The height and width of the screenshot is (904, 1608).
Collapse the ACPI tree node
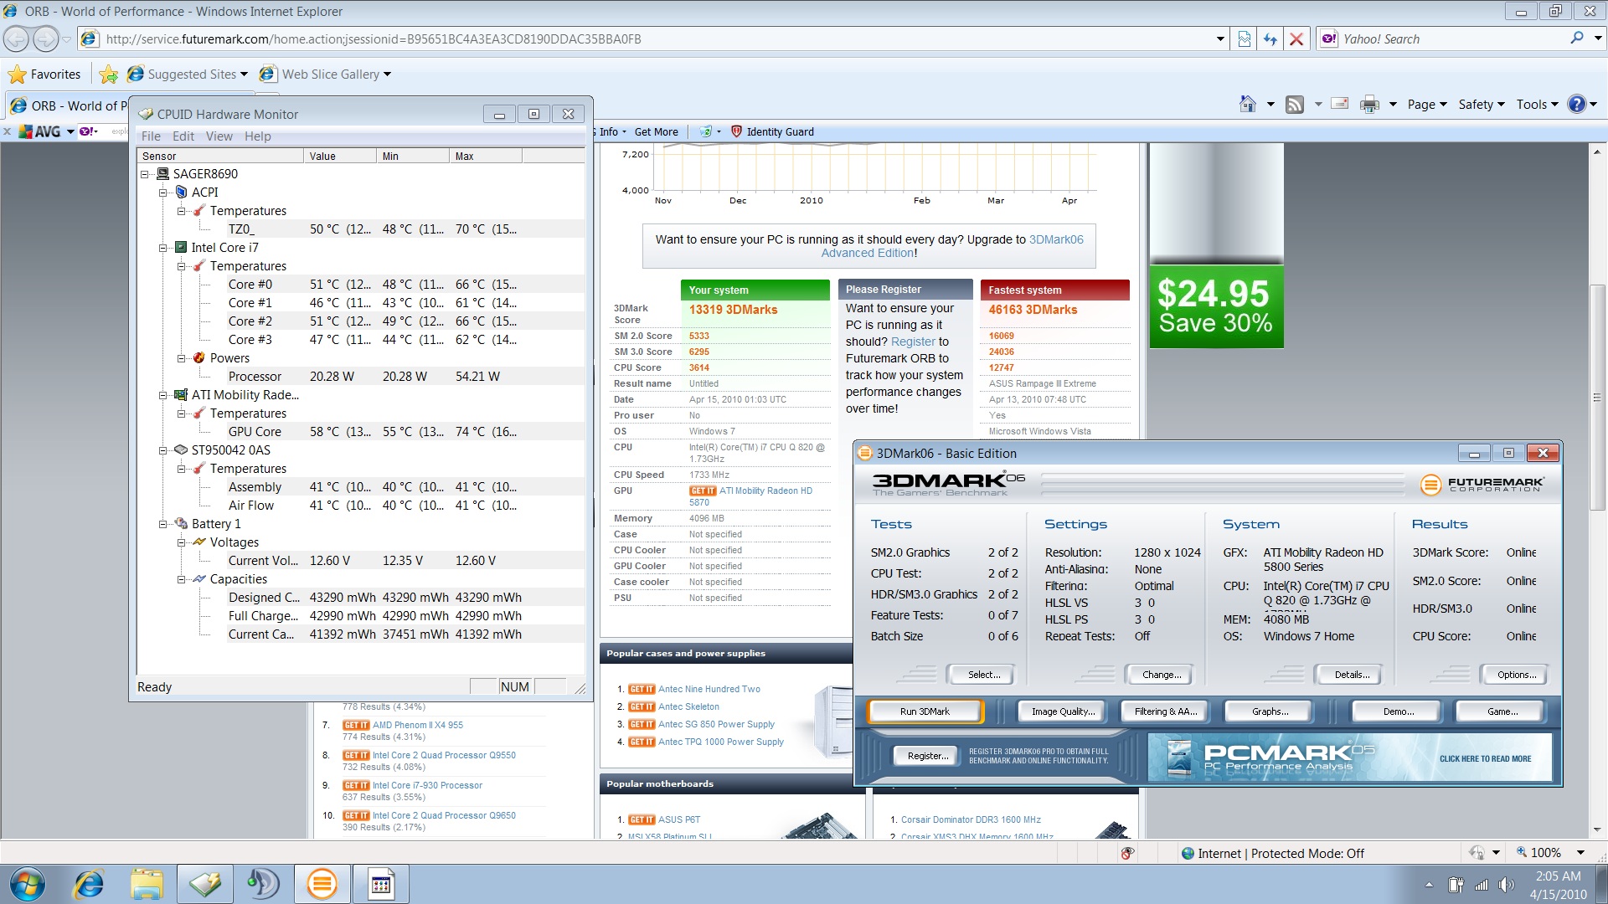[163, 193]
